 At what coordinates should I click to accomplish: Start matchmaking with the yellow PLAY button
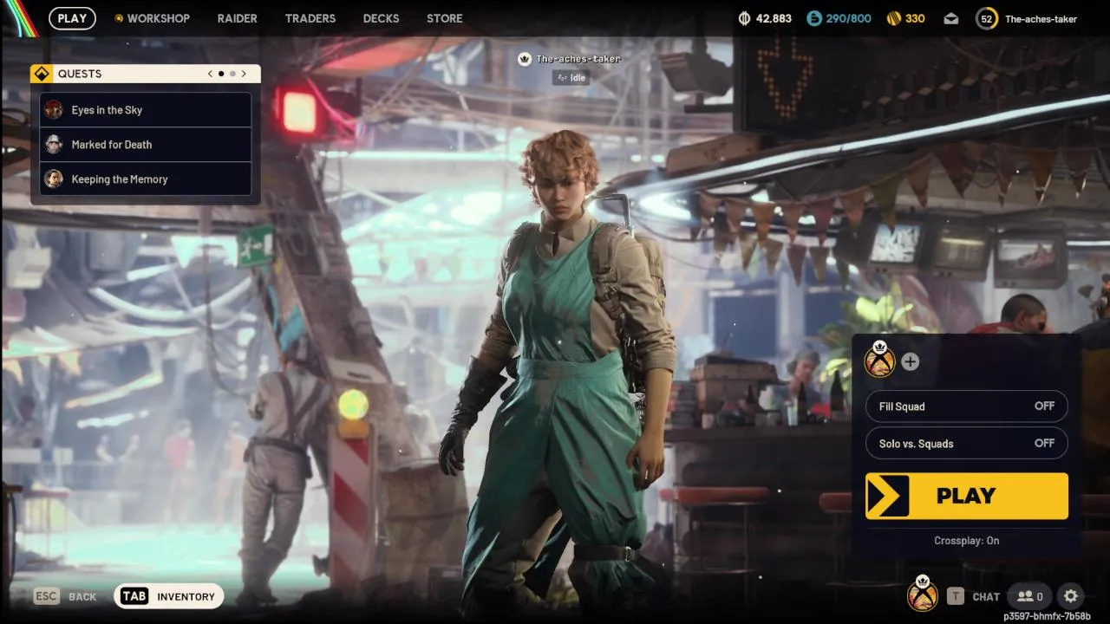click(967, 496)
